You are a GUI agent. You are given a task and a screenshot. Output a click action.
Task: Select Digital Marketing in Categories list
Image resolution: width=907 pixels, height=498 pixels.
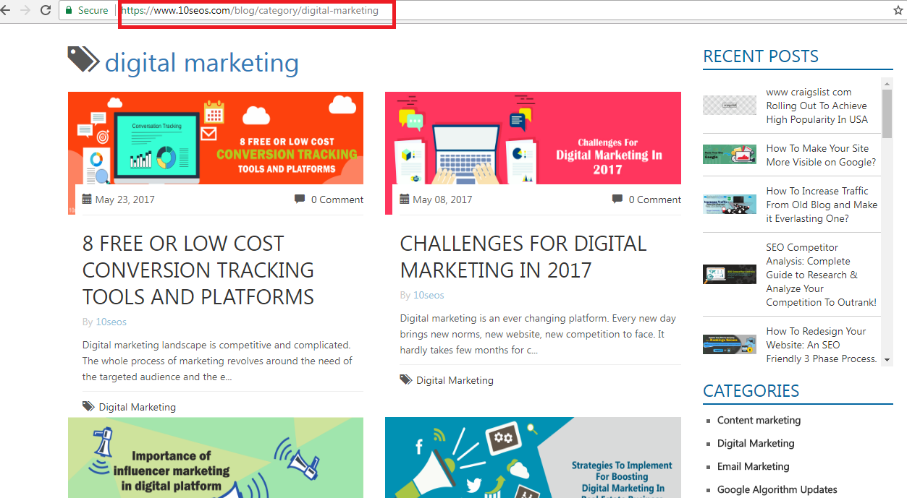point(756,443)
